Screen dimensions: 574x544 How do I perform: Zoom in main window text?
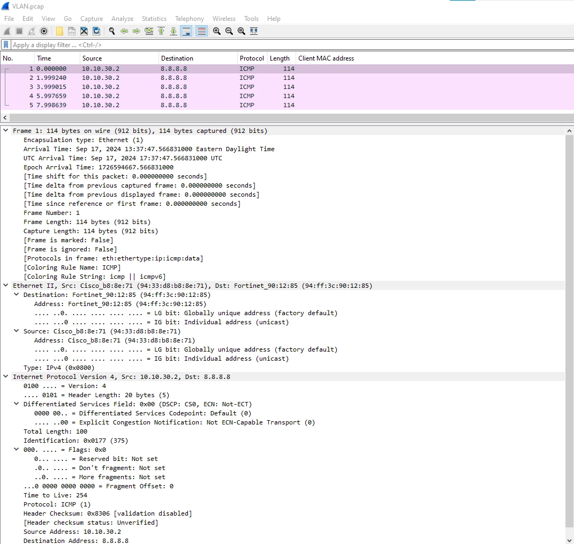click(217, 31)
